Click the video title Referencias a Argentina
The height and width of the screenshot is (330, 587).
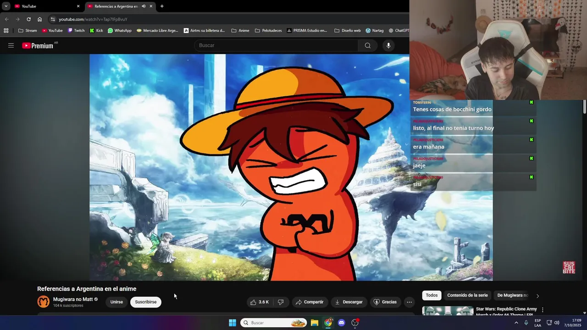pyautogui.click(x=87, y=289)
